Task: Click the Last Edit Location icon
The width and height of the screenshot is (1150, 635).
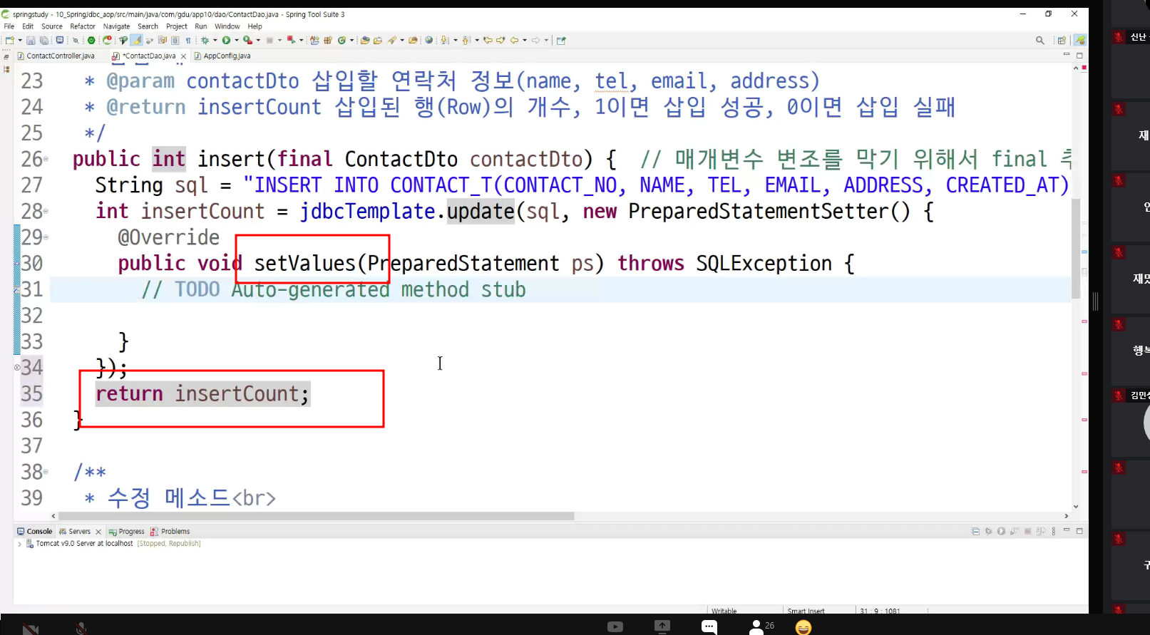Action: tap(488, 41)
